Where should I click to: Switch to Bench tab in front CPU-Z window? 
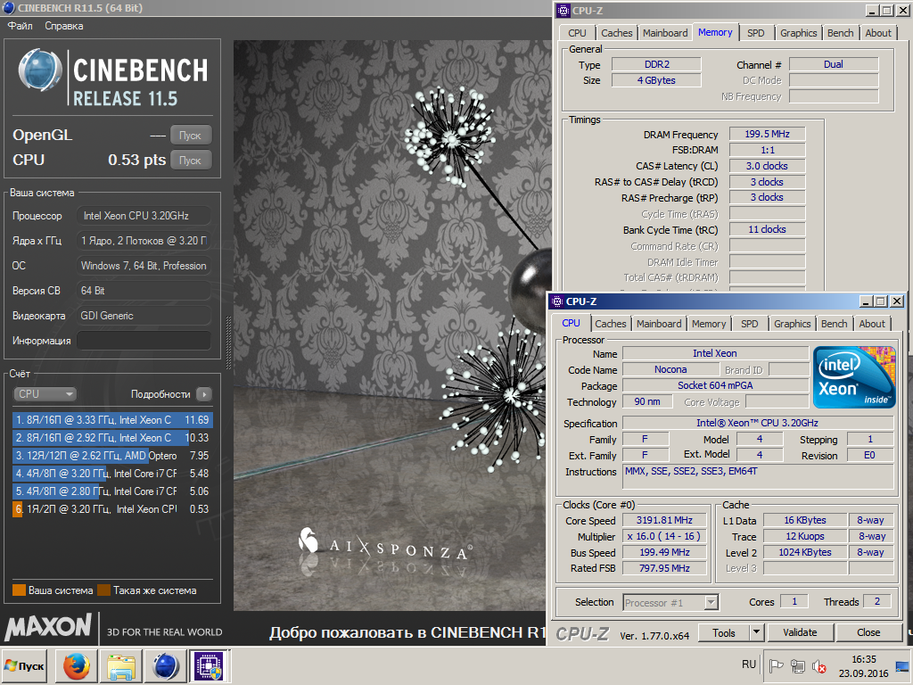coord(834,324)
